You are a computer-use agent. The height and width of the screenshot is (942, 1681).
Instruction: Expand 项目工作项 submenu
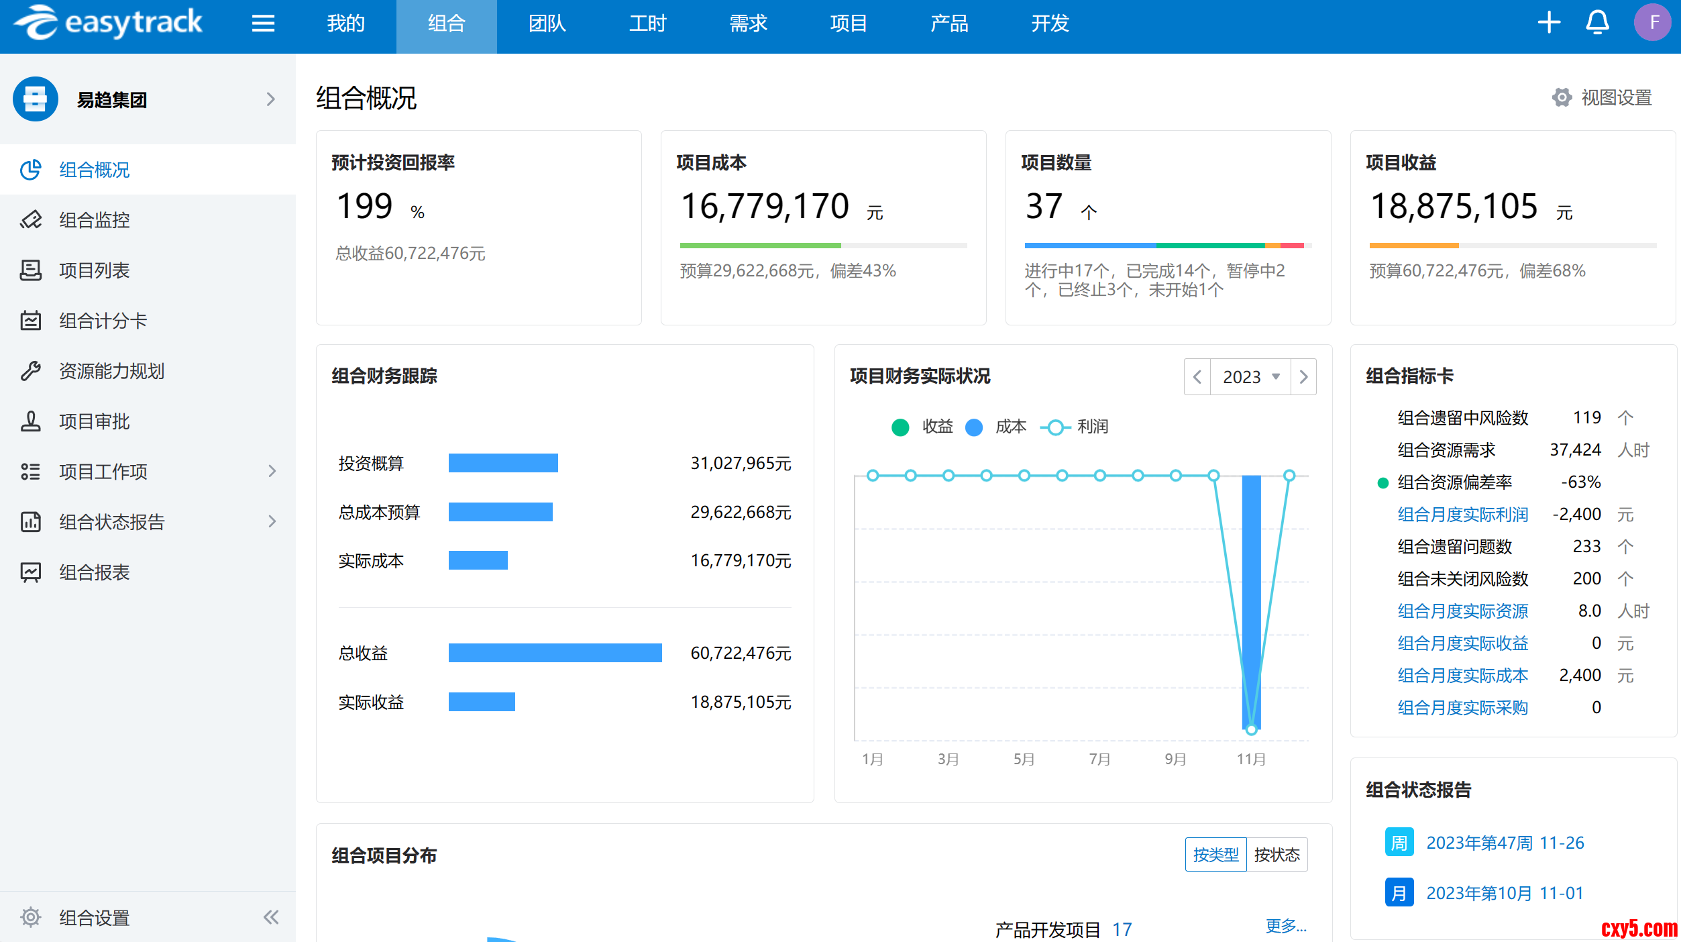point(272,471)
